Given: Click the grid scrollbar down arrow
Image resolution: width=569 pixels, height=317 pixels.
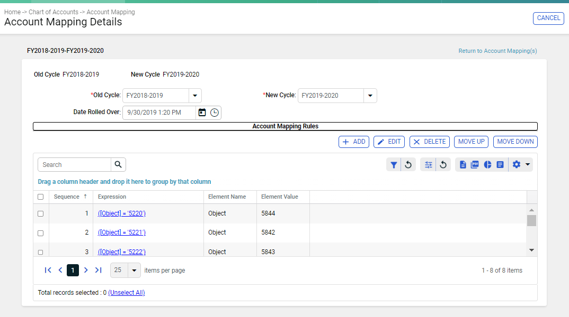Looking at the screenshot, I should point(531,250).
